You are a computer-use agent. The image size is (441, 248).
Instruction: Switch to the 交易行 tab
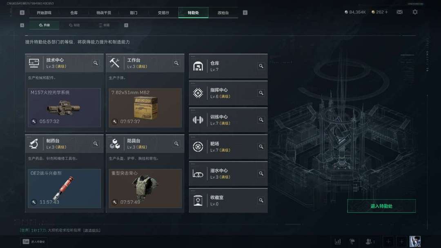pos(163,13)
